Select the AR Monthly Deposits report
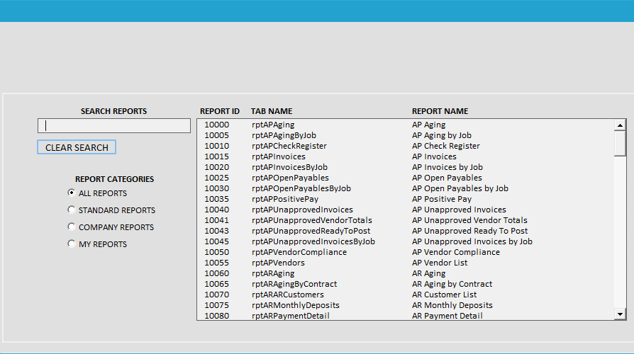Screen dimensions: 634x354 coord(452,305)
